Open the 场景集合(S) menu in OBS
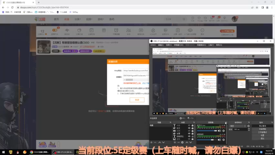275x155 pixels. coord(201,45)
